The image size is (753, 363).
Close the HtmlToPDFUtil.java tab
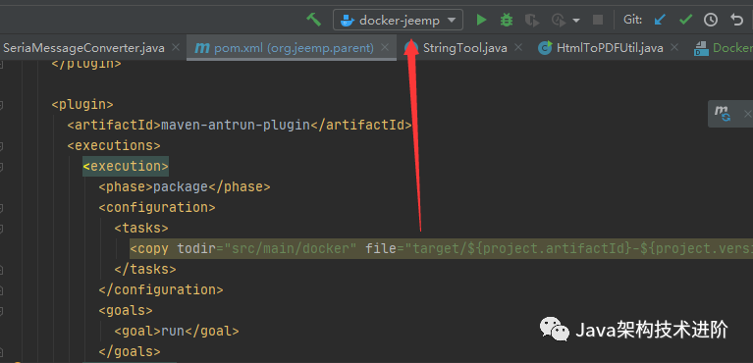[674, 47]
